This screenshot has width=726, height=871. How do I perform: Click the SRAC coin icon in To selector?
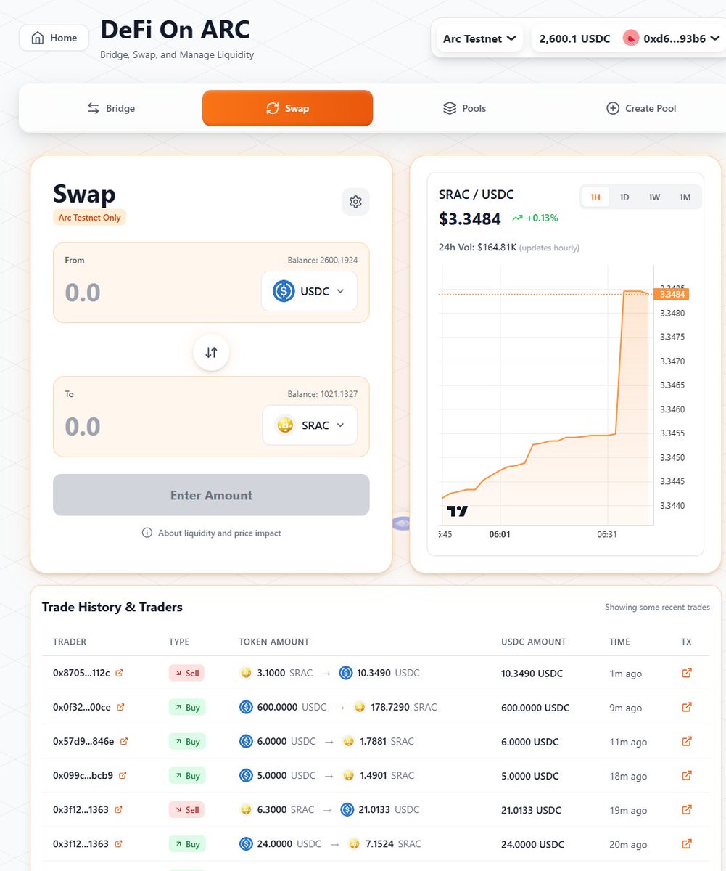pyautogui.click(x=285, y=425)
